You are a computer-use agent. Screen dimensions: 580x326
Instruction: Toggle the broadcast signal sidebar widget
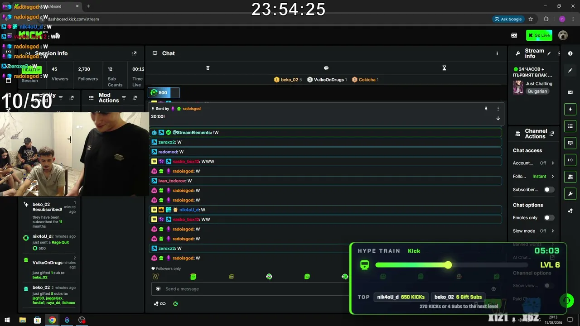[x=570, y=160]
